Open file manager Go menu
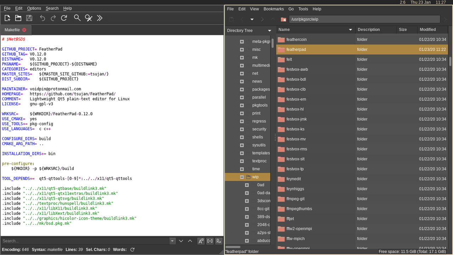 pyautogui.click(x=291, y=9)
